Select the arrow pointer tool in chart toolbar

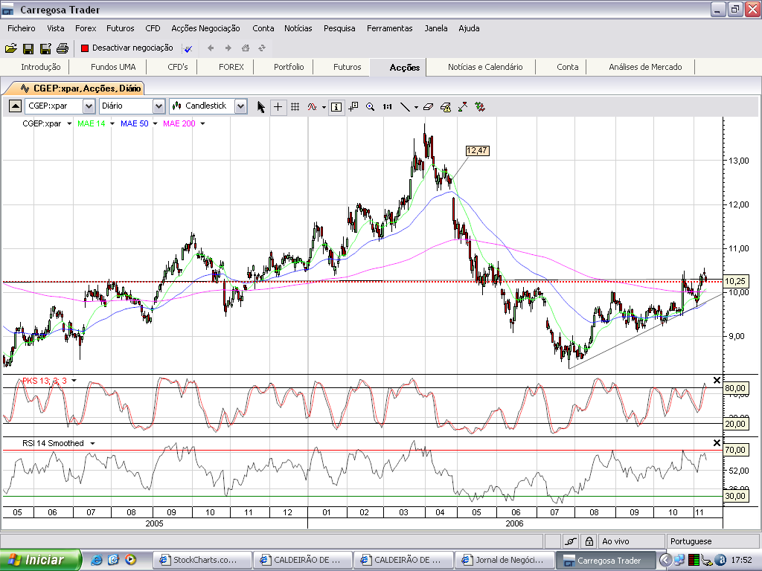tap(261, 106)
